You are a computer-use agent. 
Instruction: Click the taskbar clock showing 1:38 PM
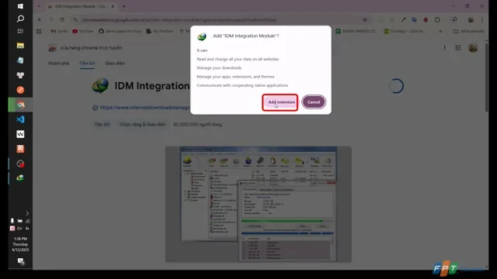(x=20, y=244)
